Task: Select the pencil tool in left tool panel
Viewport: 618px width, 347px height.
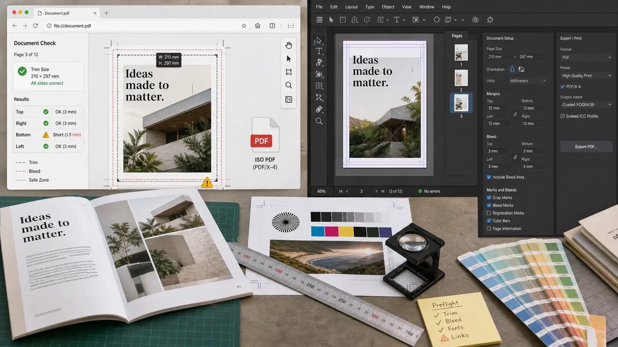Action: coord(319,109)
